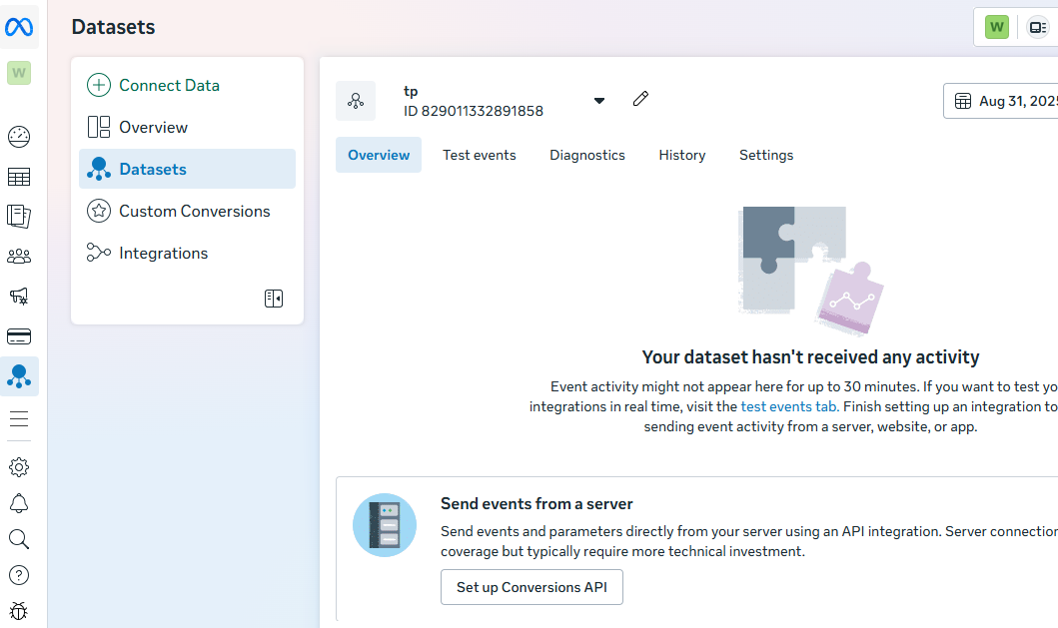Switch to the Test events tab

point(480,155)
